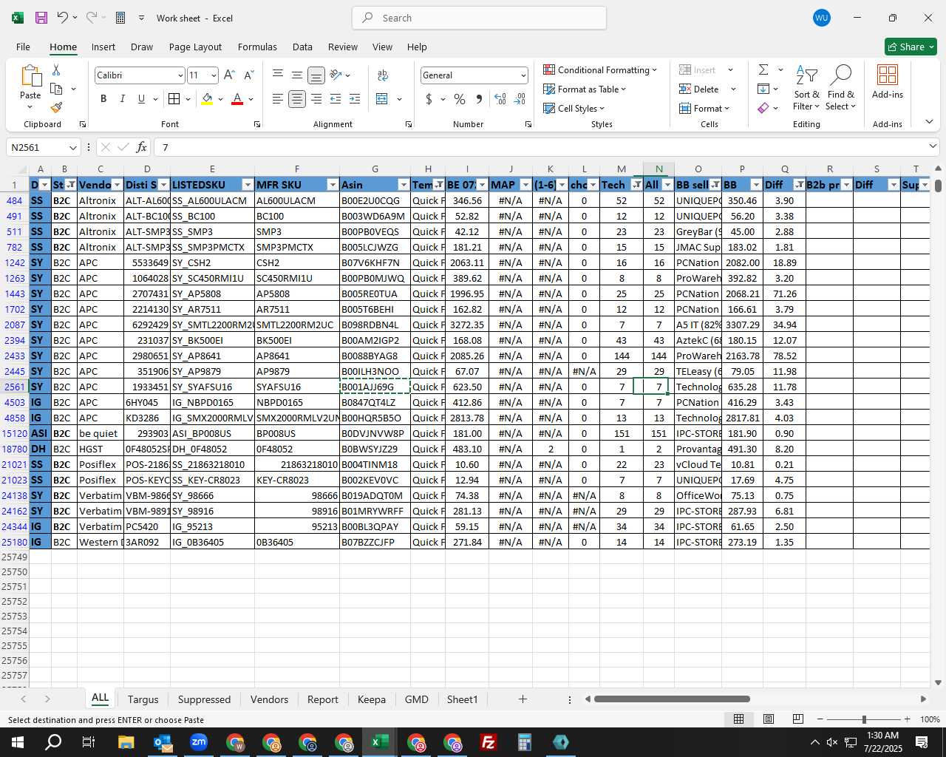Click the Cut scissors icon
Screen dimensions: 946x757
click(x=56, y=69)
